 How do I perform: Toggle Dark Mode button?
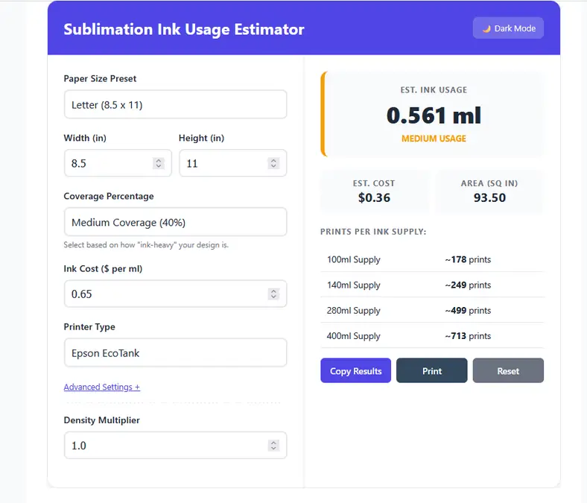[x=508, y=28]
